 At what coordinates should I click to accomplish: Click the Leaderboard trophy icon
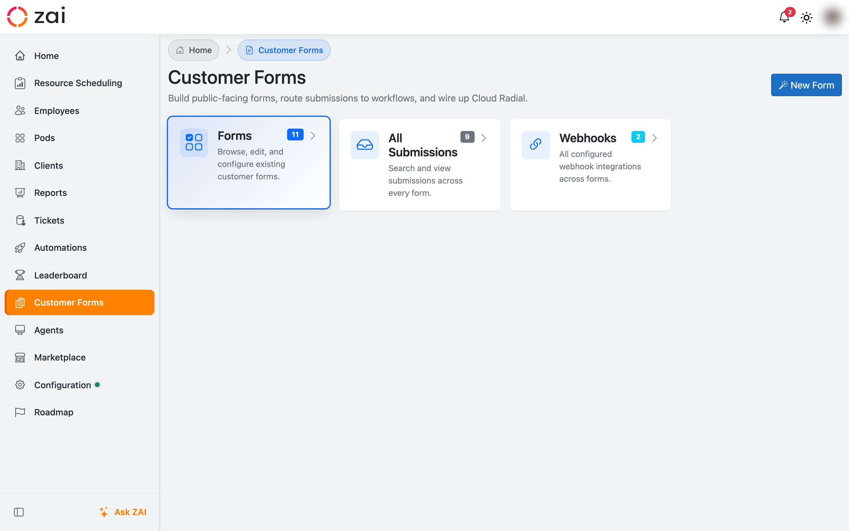pos(20,275)
